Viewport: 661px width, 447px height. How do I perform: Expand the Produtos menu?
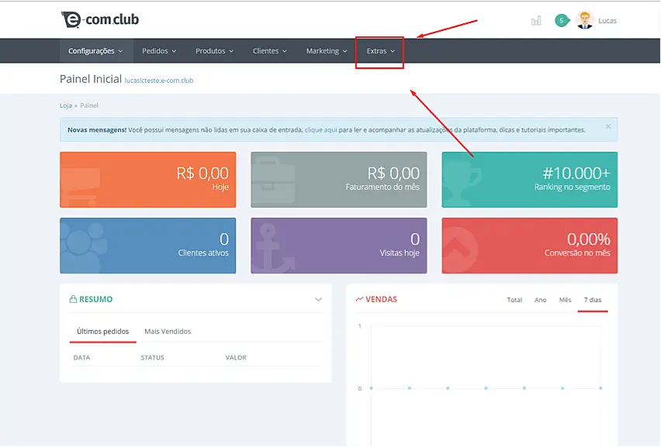point(214,51)
